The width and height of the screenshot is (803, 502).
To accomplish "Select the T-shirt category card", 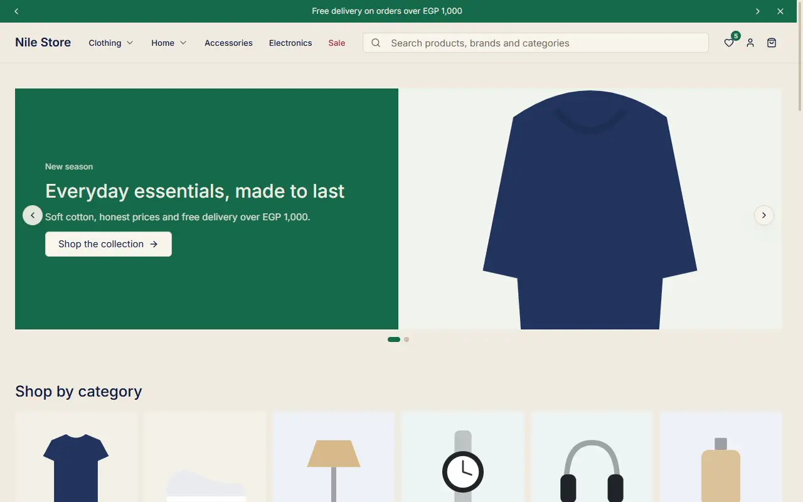I will [x=76, y=457].
